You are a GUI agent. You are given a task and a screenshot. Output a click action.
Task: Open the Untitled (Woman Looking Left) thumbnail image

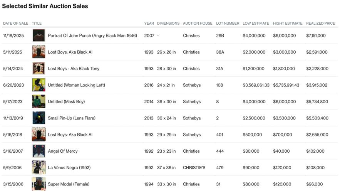point(39,85)
